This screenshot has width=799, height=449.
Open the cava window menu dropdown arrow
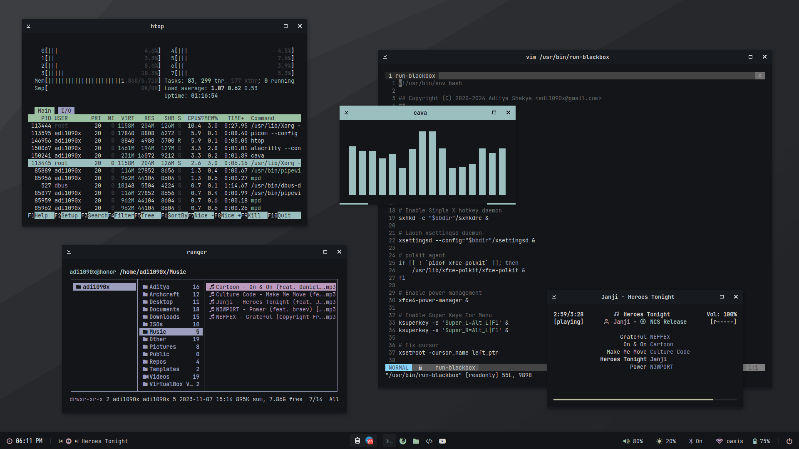click(346, 113)
